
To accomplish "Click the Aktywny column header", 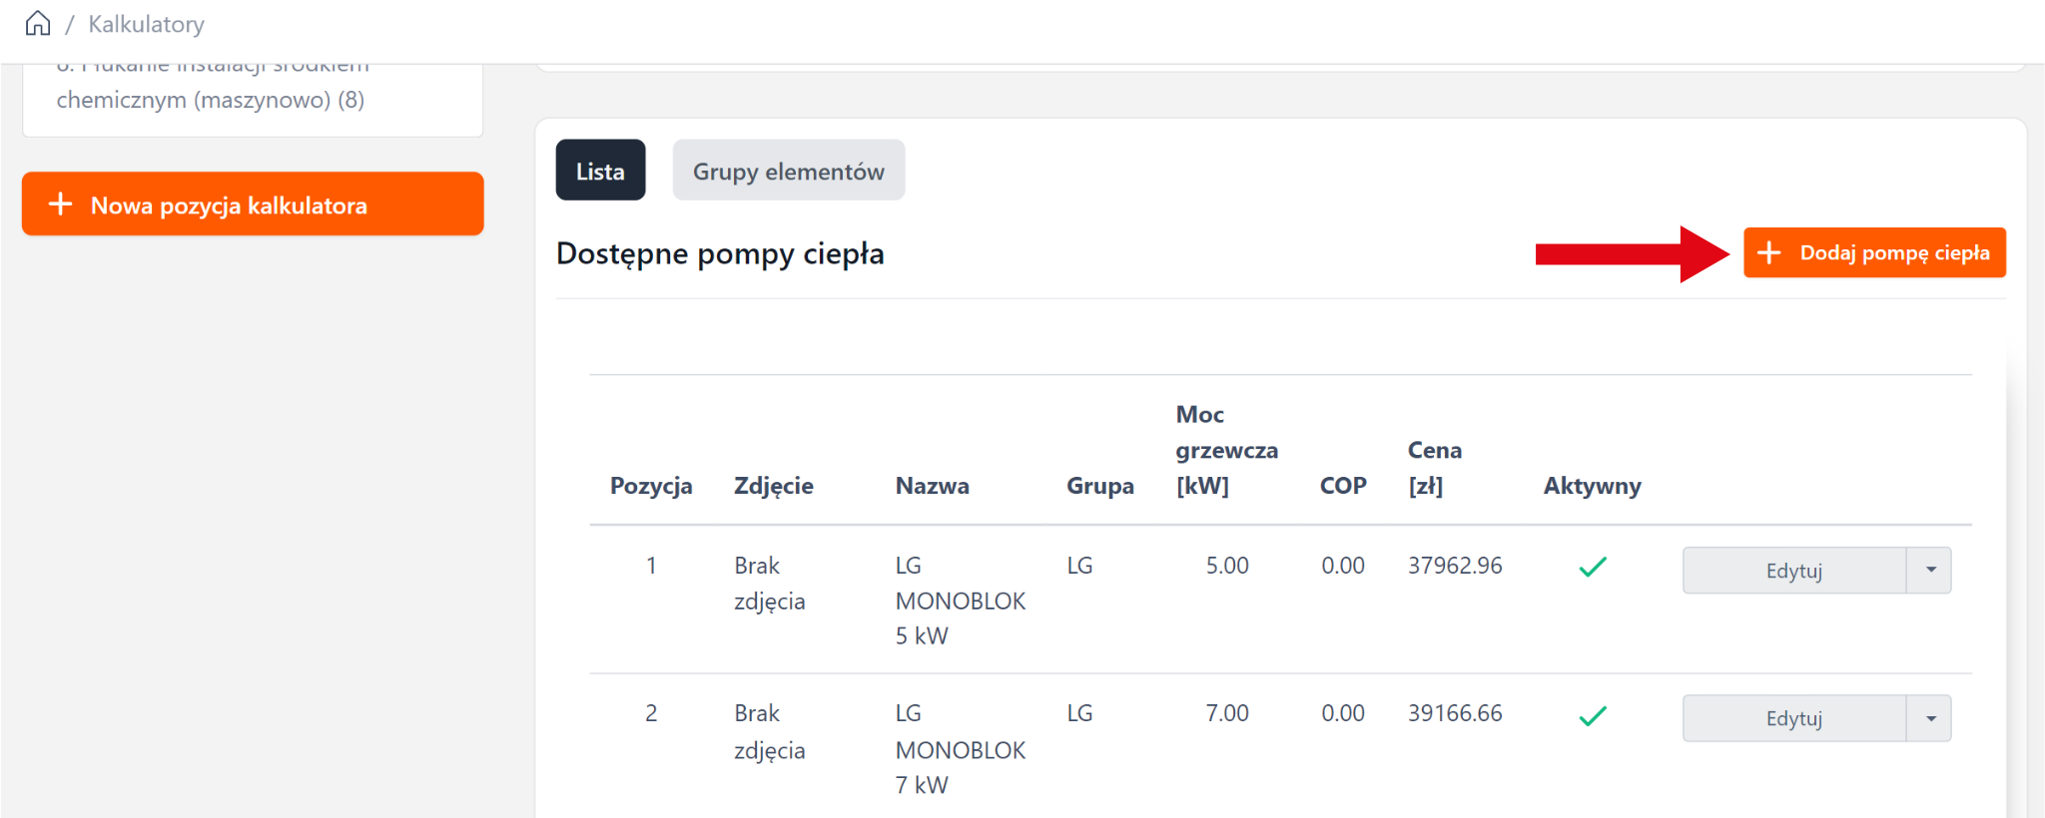I will tap(1592, 486).
